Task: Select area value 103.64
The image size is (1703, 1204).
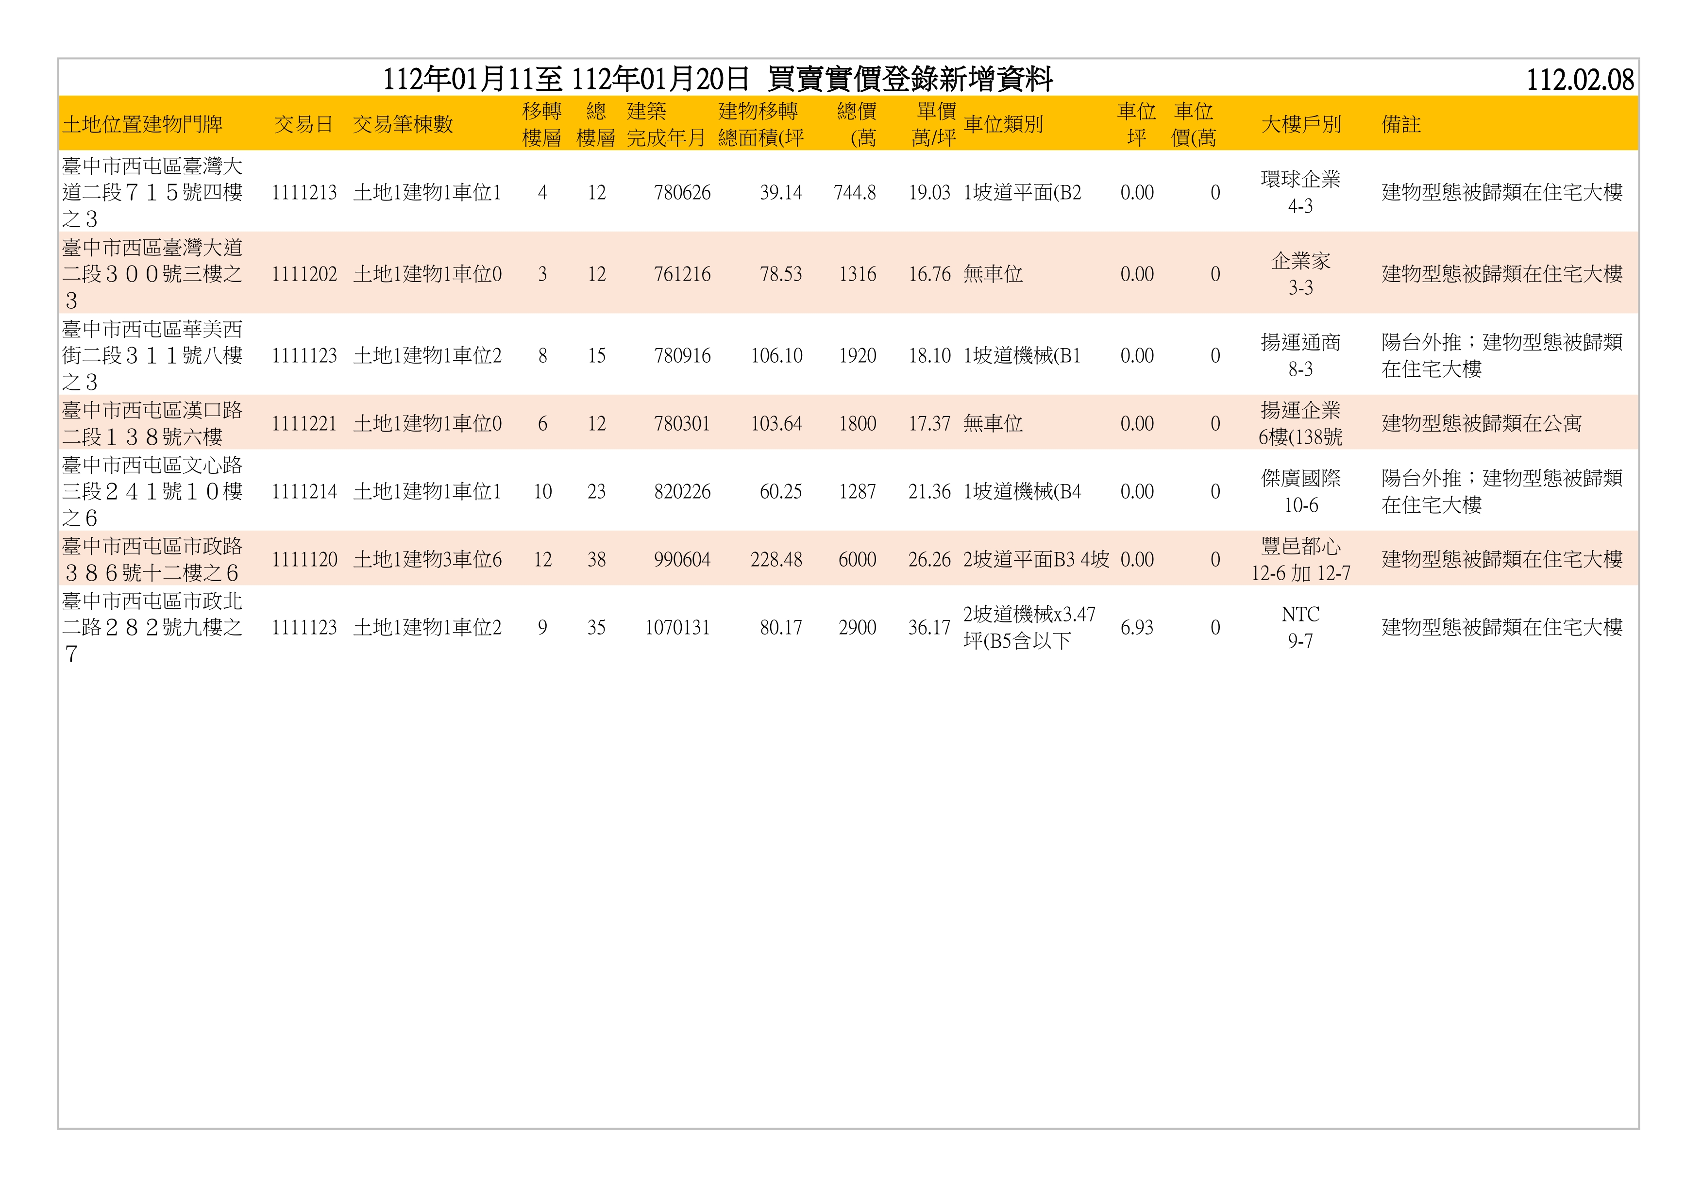Action: (x=776, y=424)
